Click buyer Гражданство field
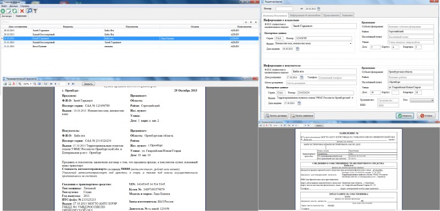Screen dimensions: 440x211 tap(388, 100)
